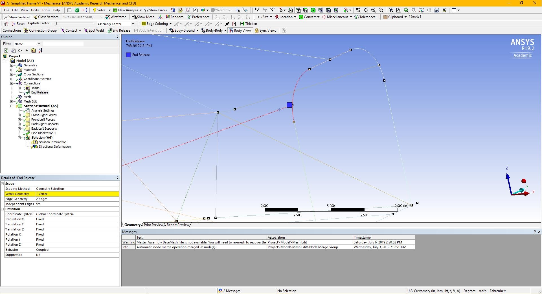
Task: Pin the Outline panel
Action: [118, 37]
